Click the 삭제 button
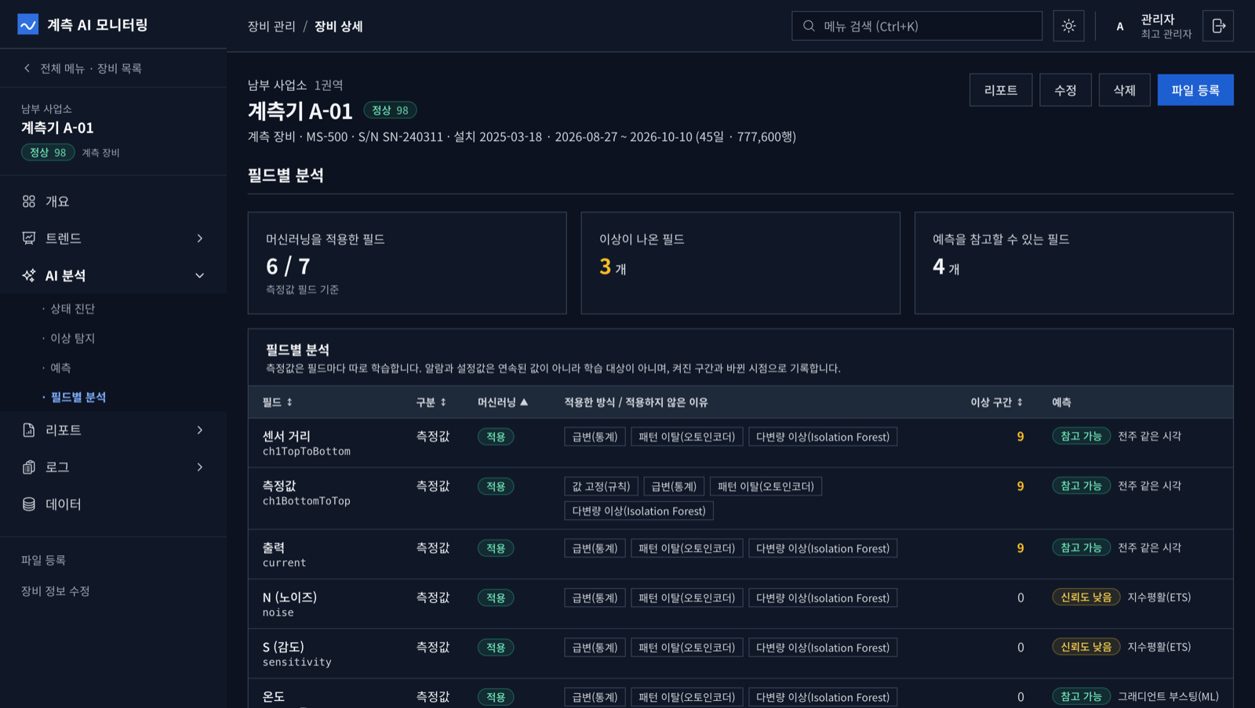 (x=1124, y=90)
